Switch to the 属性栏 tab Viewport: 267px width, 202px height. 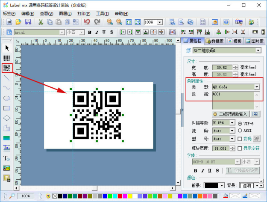click(193, 41)
